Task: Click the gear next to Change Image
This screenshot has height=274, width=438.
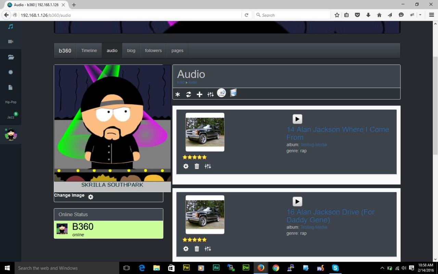Action: point(91,197)
